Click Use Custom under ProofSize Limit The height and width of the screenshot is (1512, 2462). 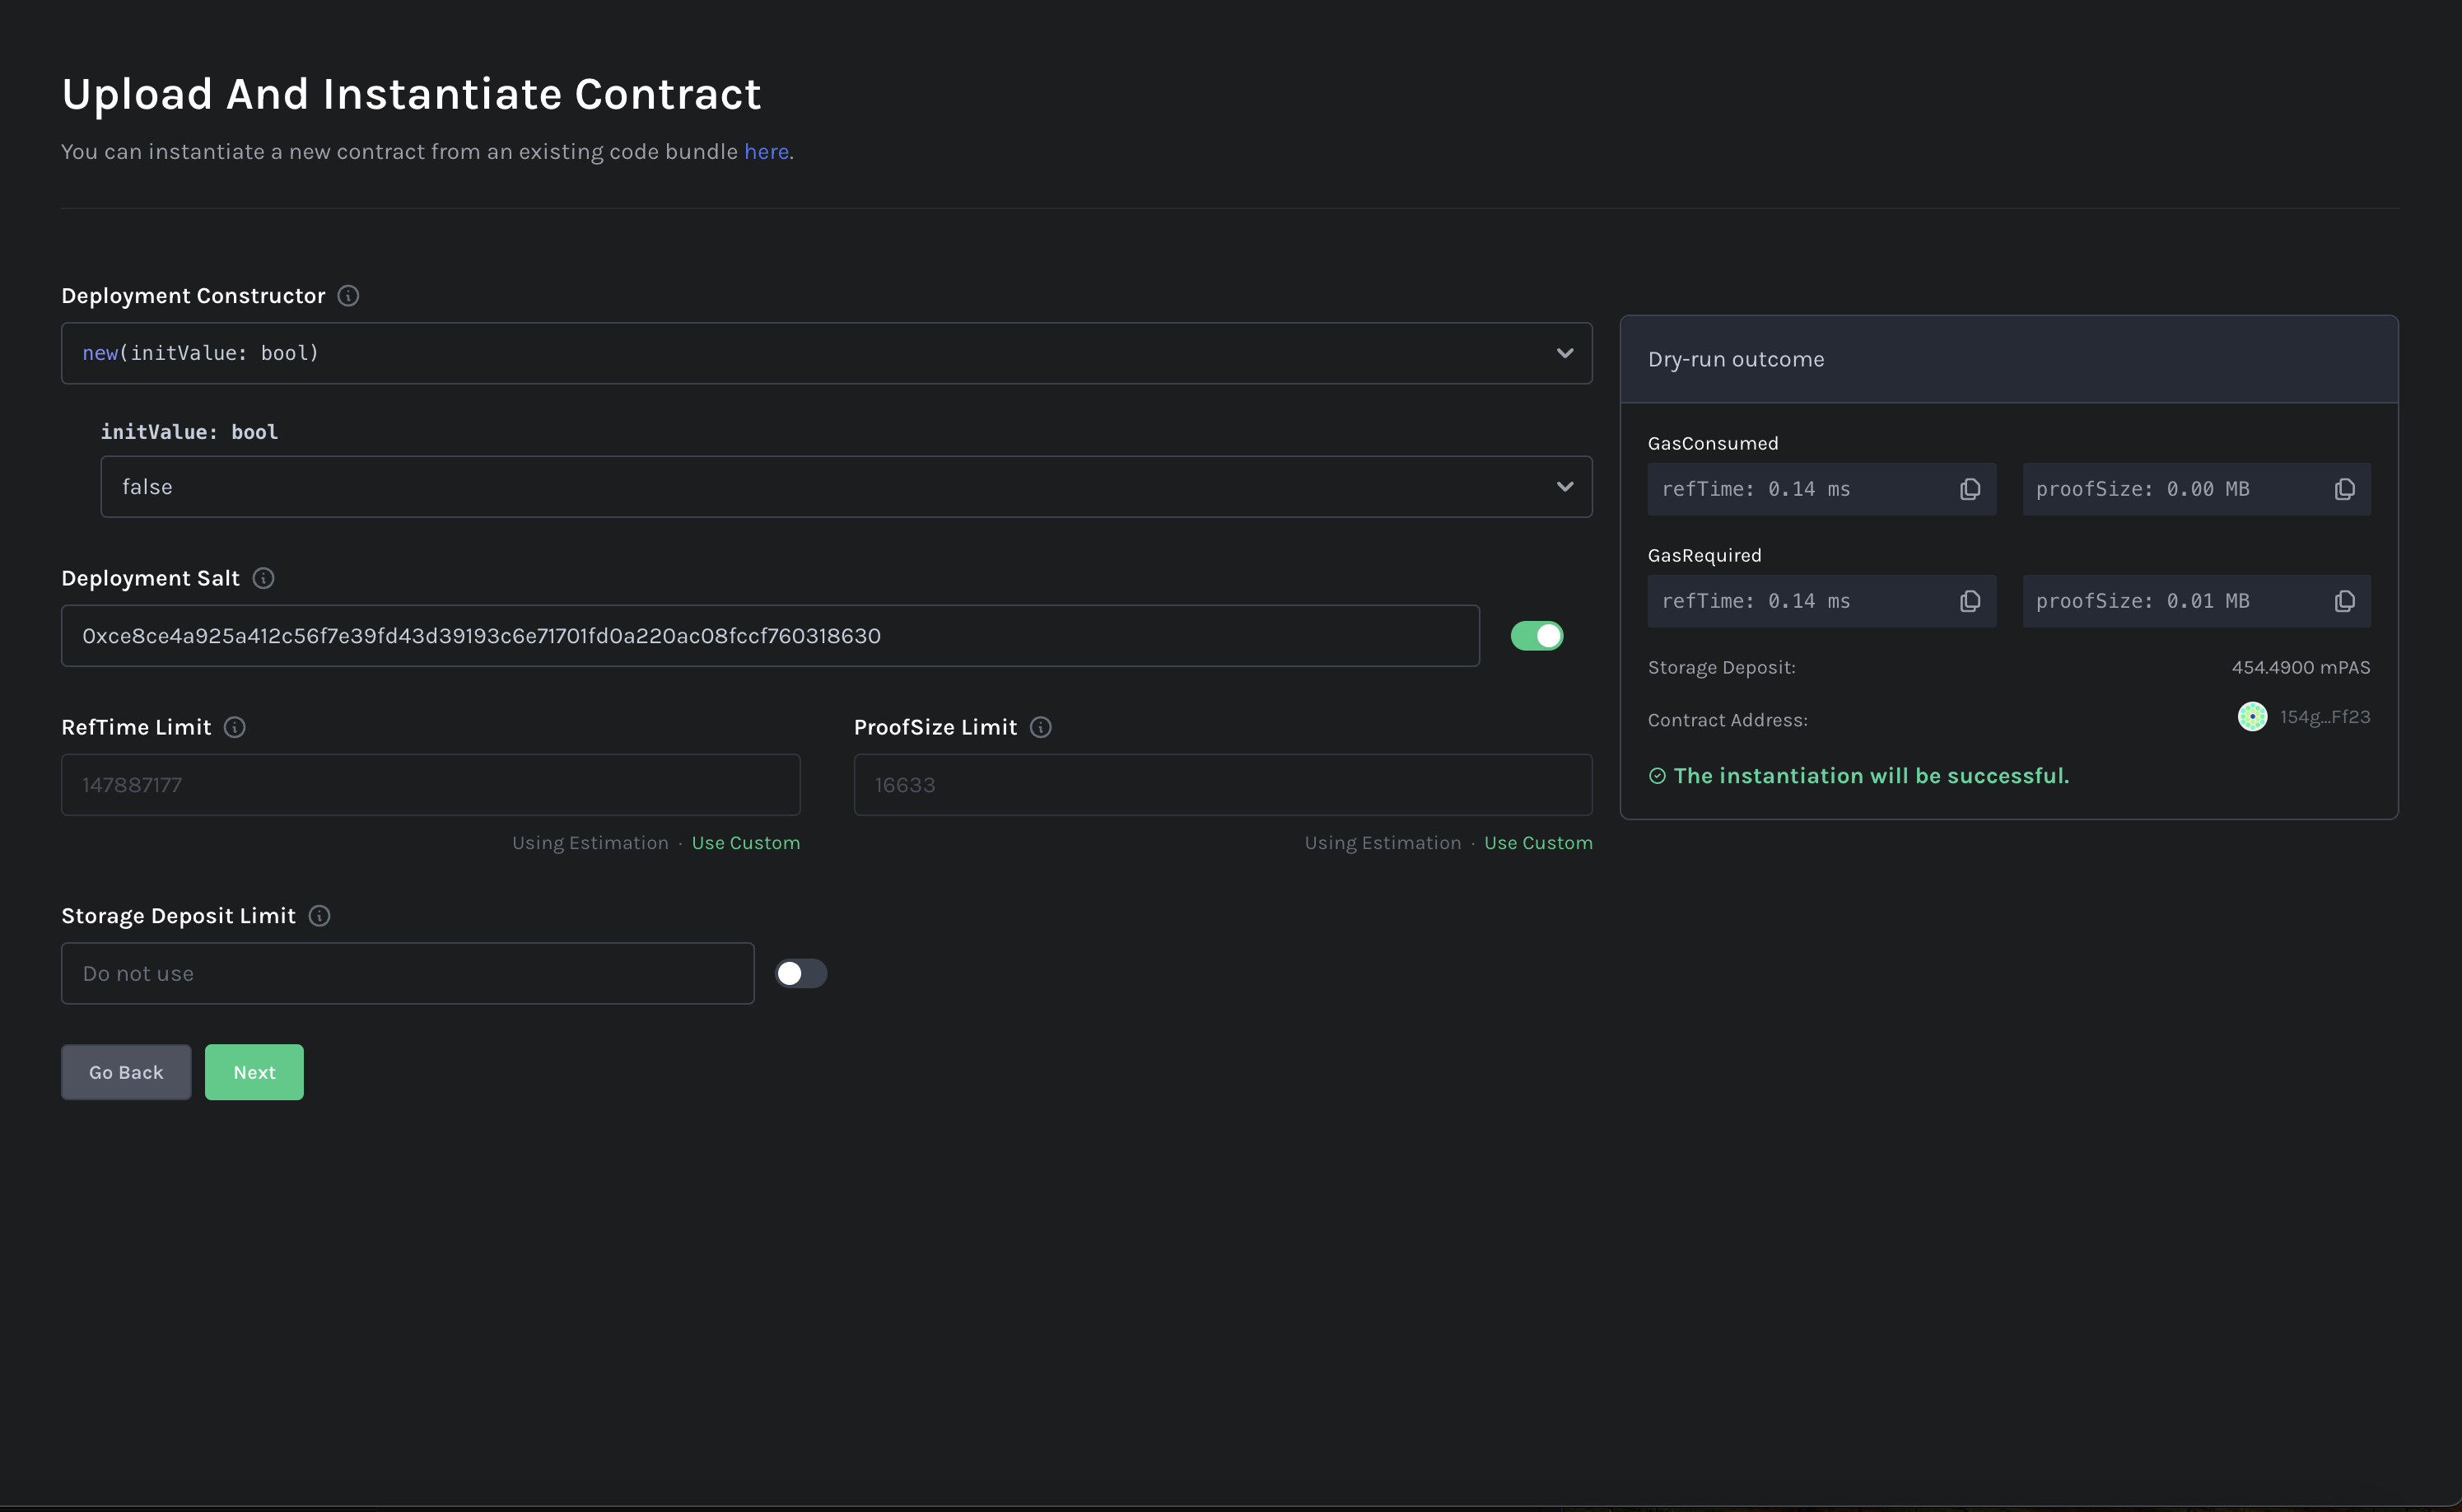1538,843
